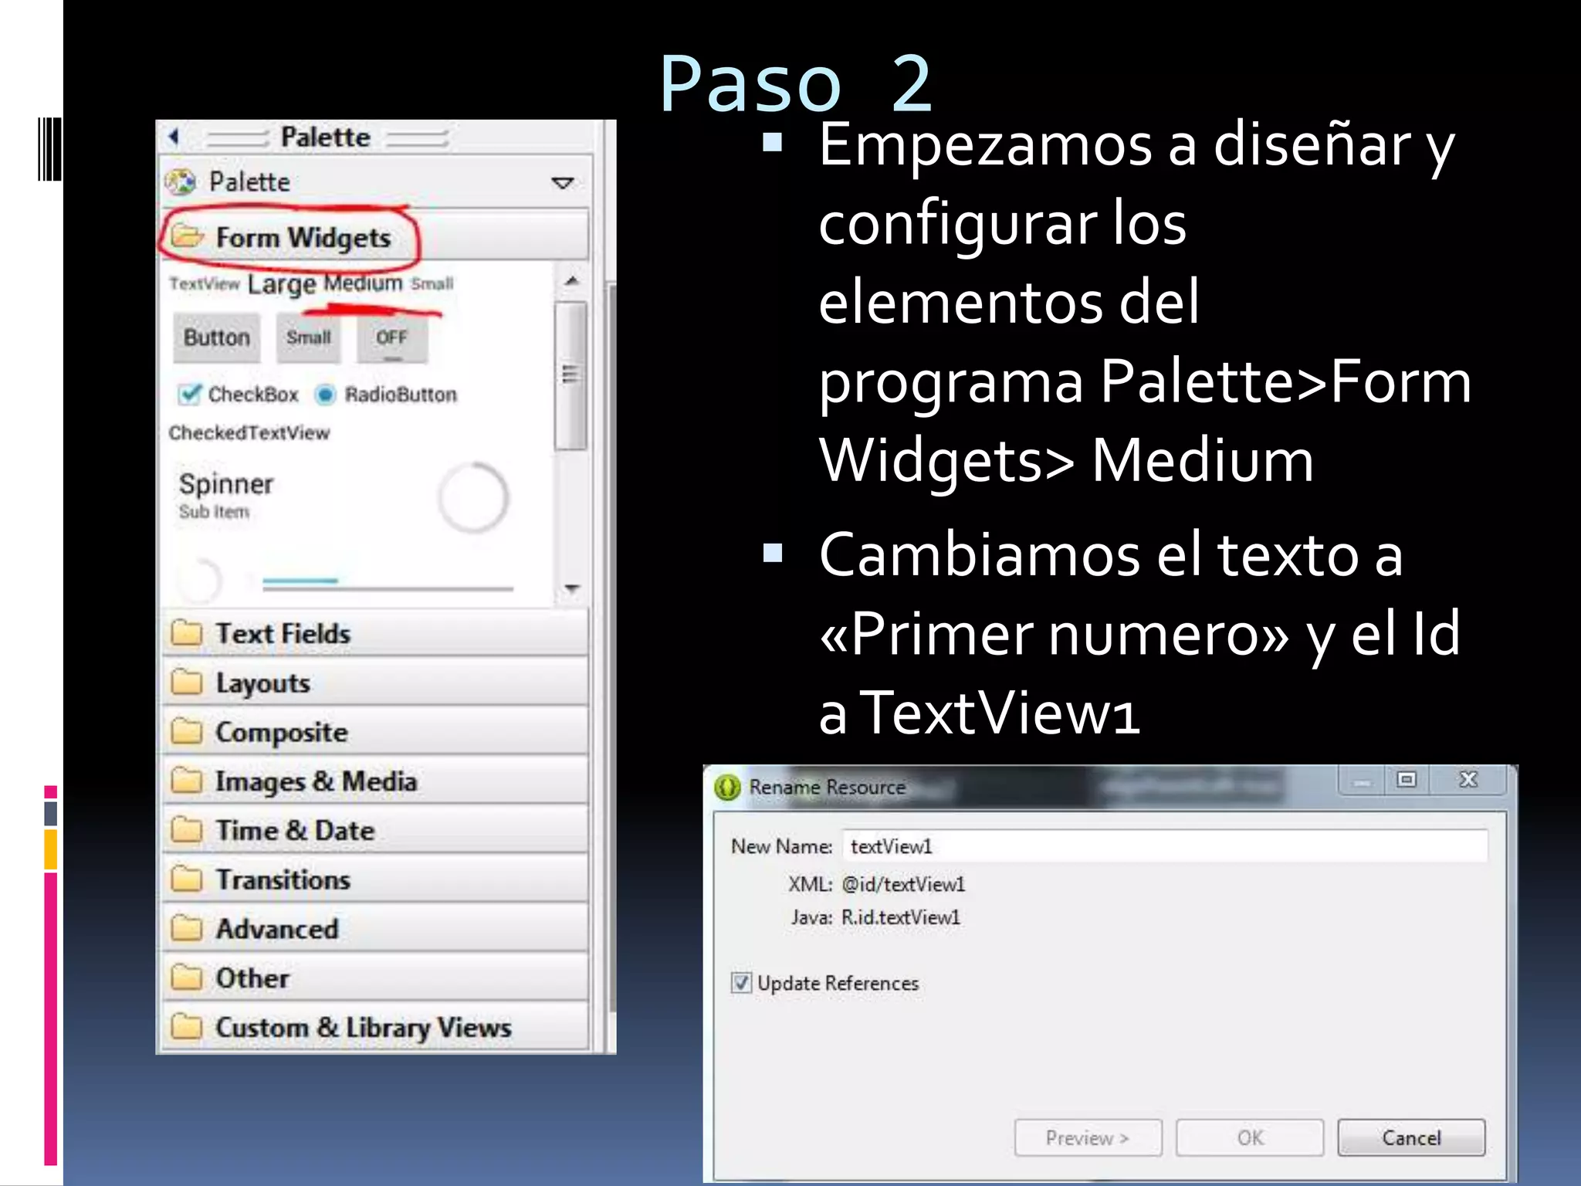Image resolution: width=1581 pixels, height=1186 pixels.
Task: Select the TextView widget label
Action: (205, 283)
